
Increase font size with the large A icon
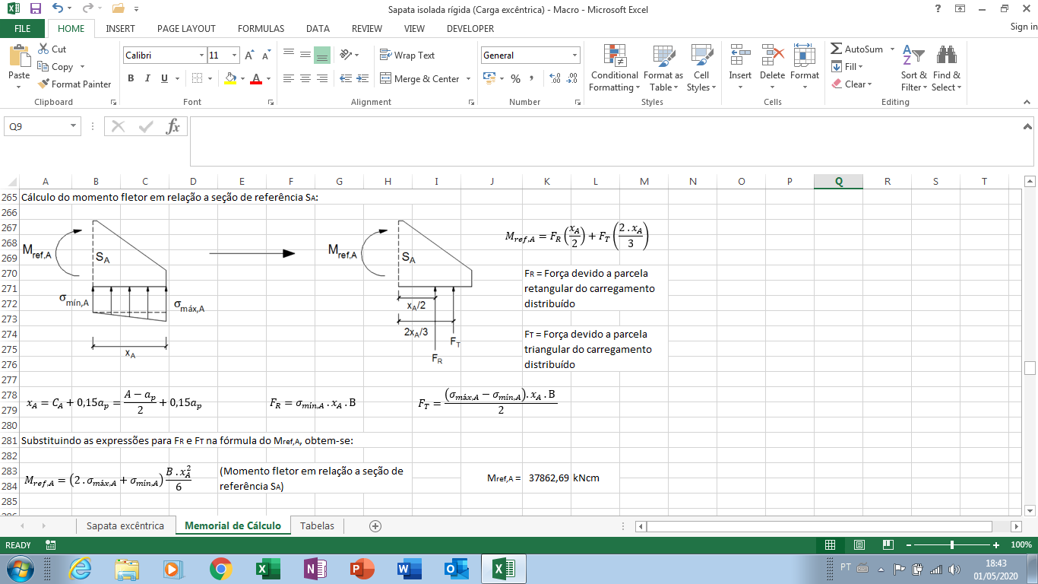tap(250, 56)
